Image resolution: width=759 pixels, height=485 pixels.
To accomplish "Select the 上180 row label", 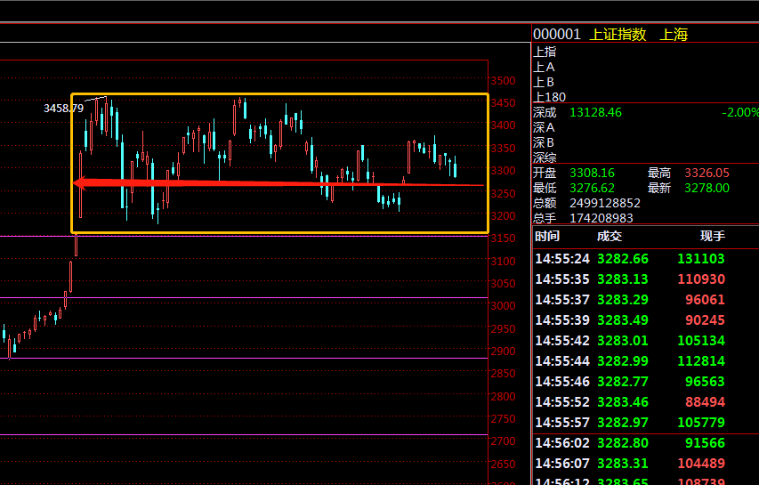I will click(549, 97).
